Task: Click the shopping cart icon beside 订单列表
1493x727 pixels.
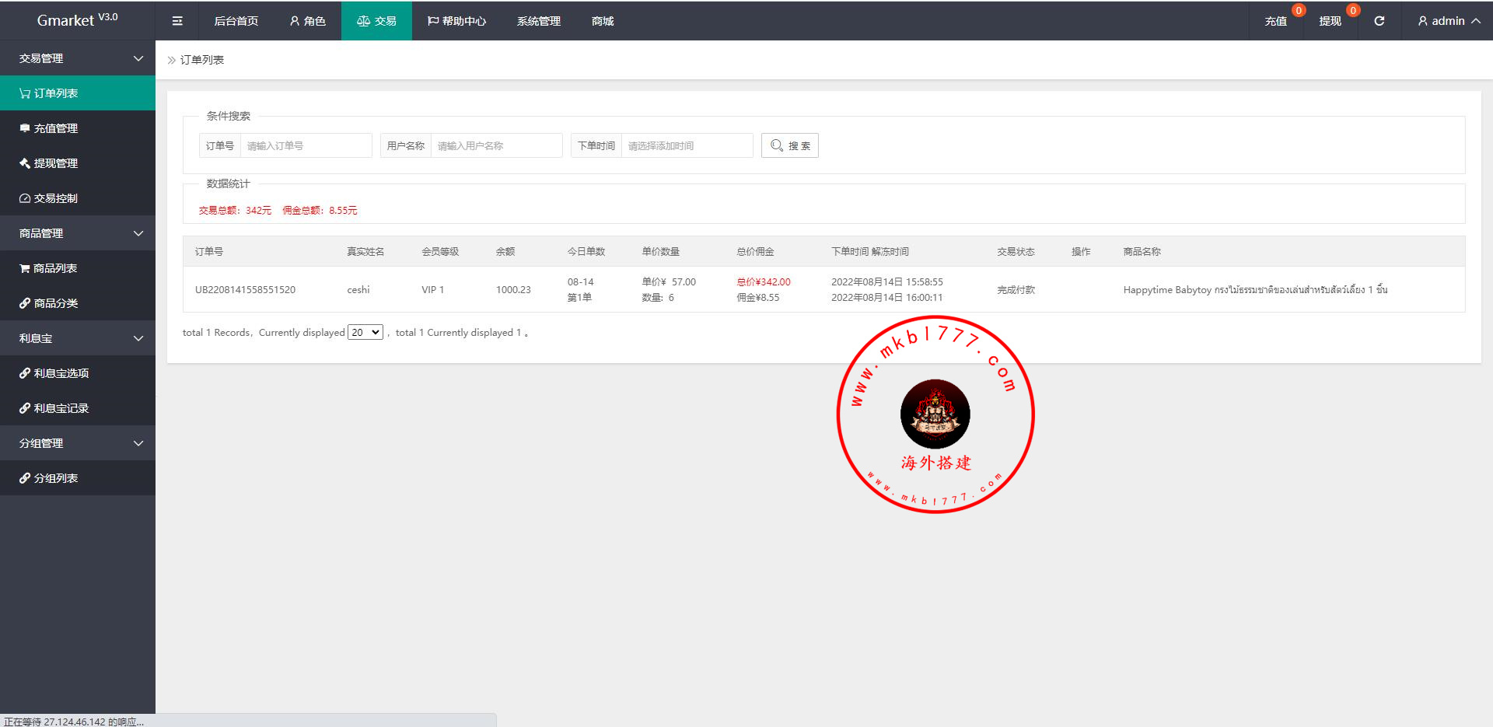Action: pyautogui.click(x=25, y=93)
